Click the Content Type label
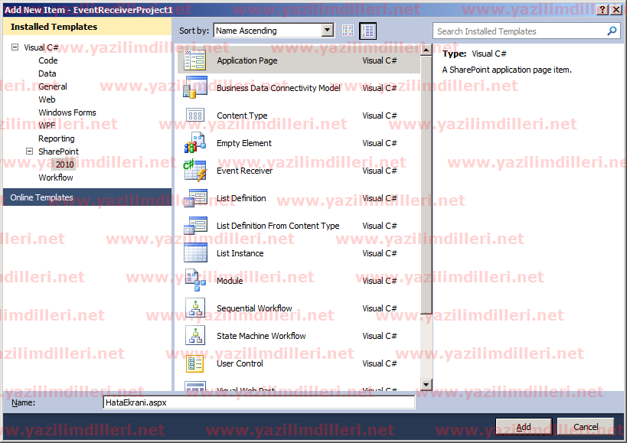Viewport: 627px width, 443px height. [242, 116]
